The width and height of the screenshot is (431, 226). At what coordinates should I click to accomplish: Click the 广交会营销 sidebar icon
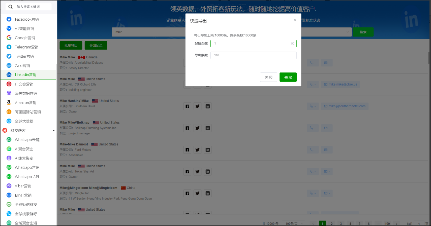pyautogui.click(x=9, y=84)
